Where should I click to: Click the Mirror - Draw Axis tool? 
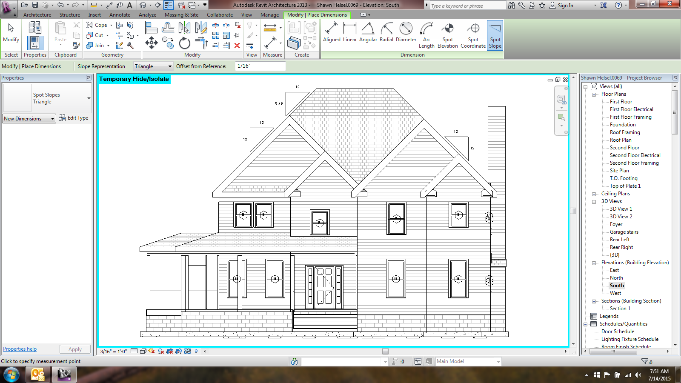coord(200,28)
